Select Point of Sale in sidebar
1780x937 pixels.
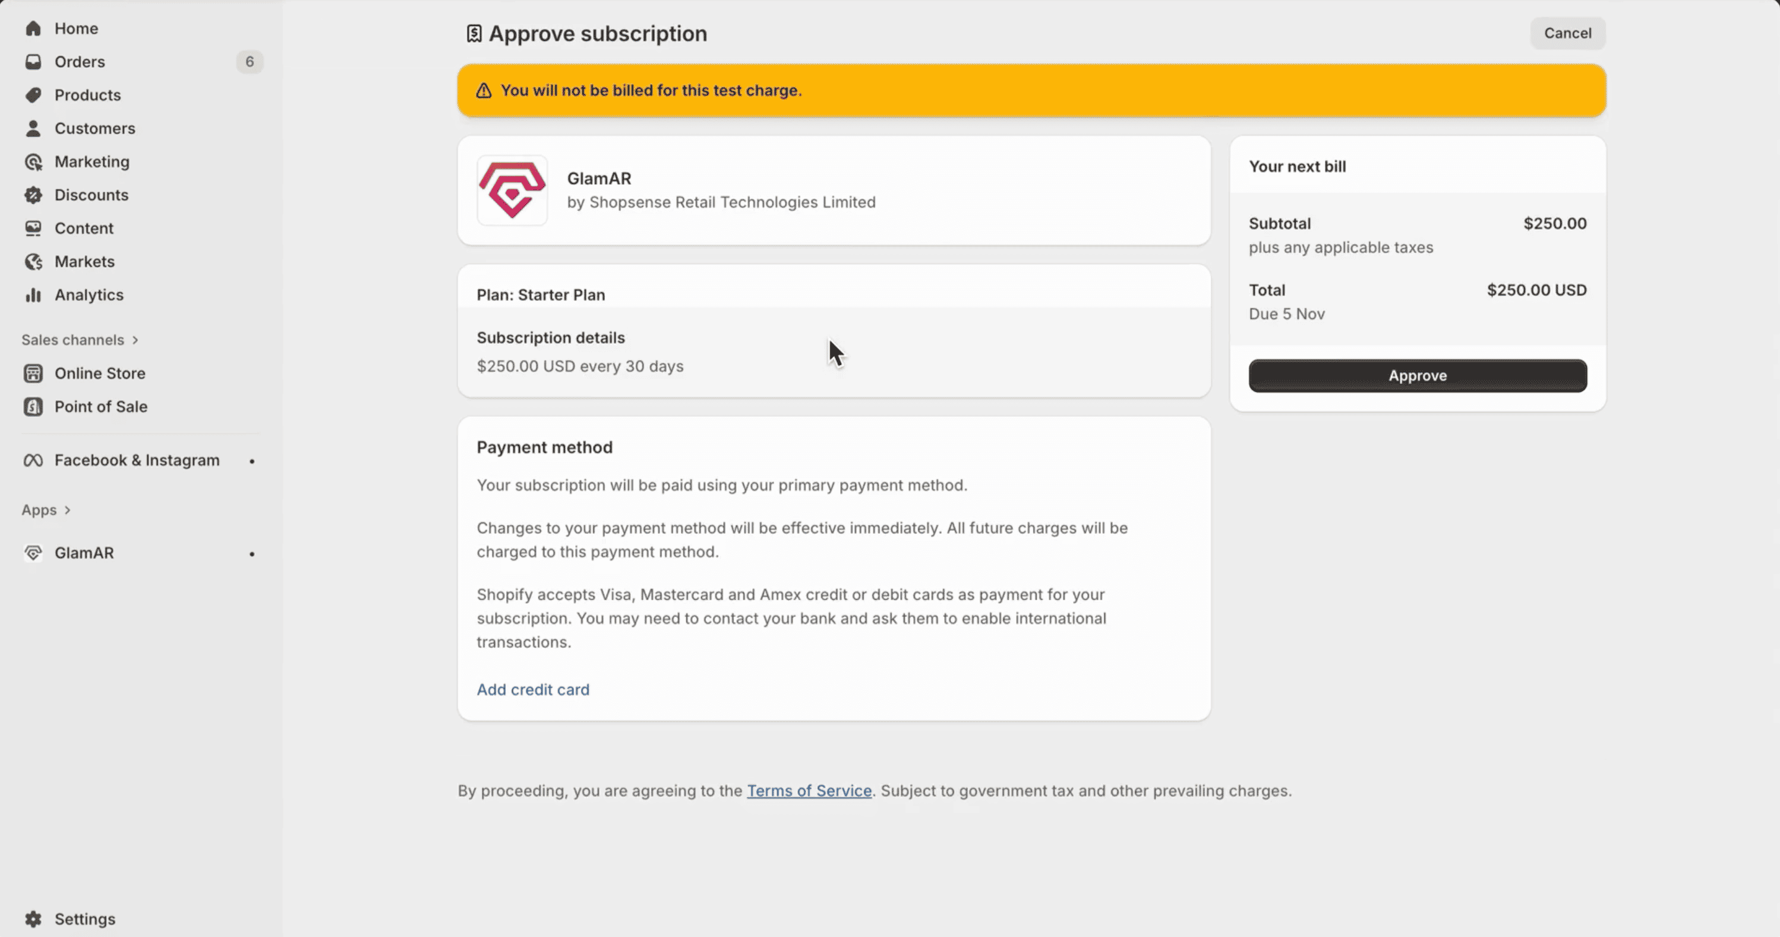[x=101, y=407]
